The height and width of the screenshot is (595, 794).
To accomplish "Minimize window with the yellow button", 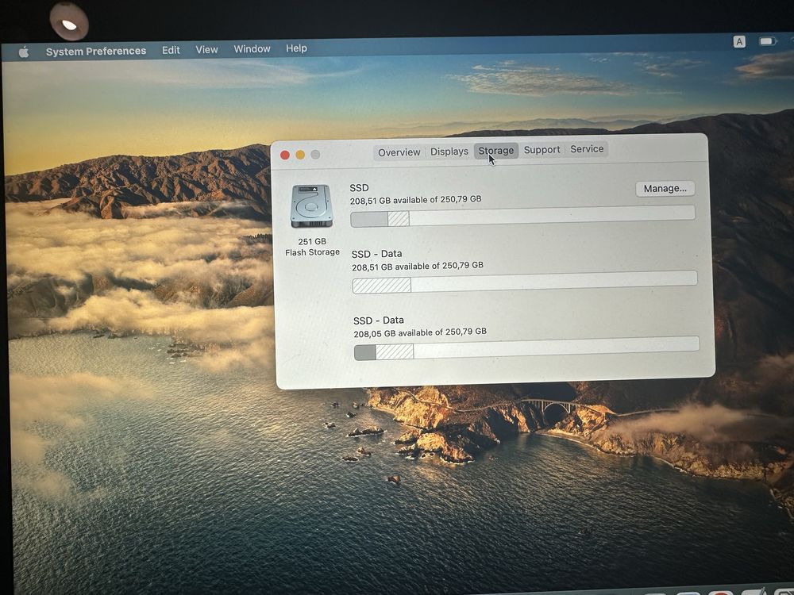I will coord(300,155).
